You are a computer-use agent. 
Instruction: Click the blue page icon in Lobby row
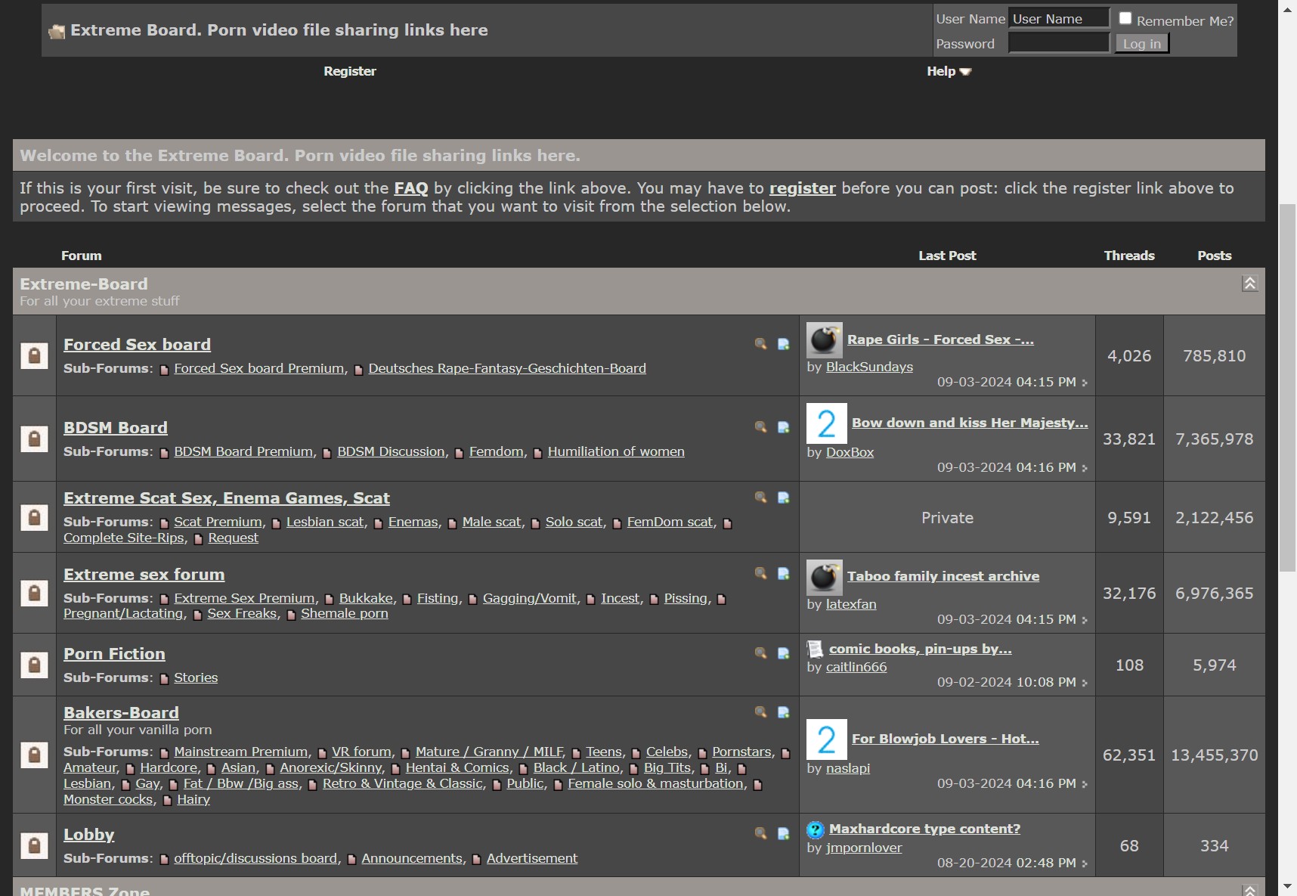[784, 833]
